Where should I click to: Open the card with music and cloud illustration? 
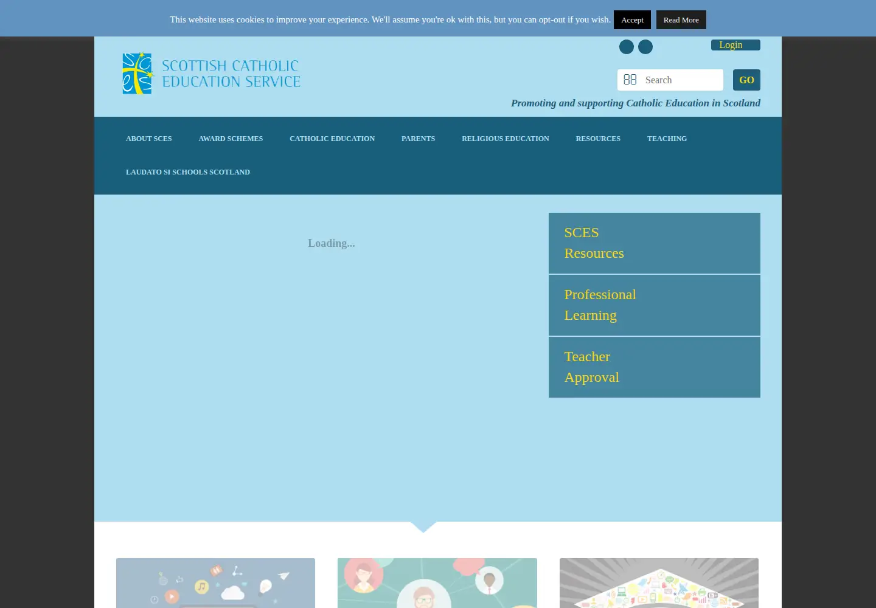[215, 583]
